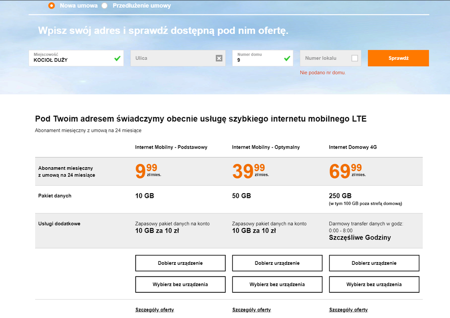Click the Ulica street input field

171,58
